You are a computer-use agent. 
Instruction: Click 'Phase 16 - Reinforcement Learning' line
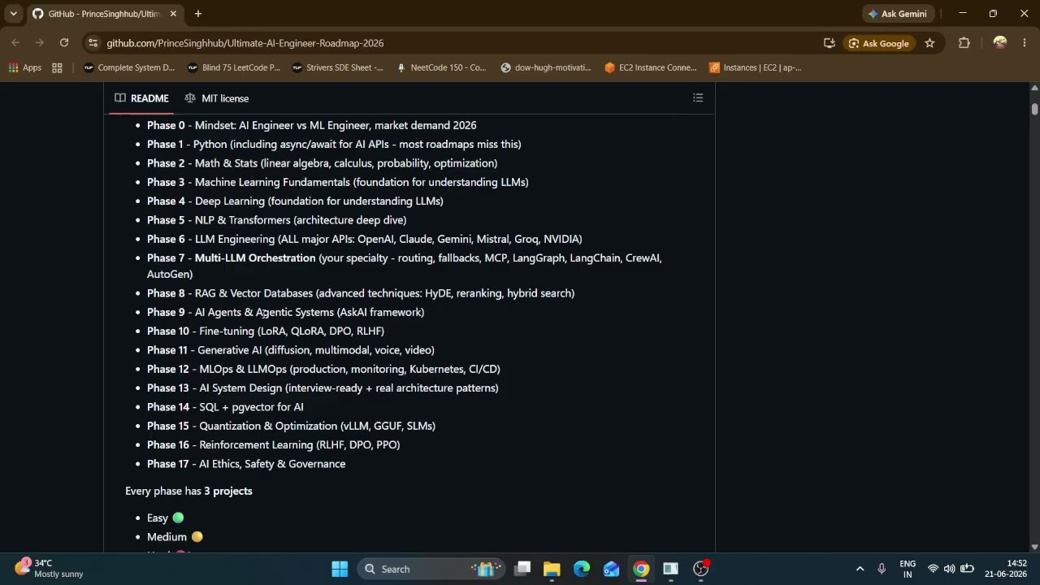(x=273, y=444)
